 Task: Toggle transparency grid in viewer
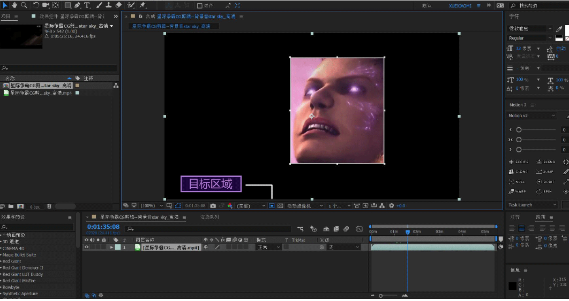point(280,206)
